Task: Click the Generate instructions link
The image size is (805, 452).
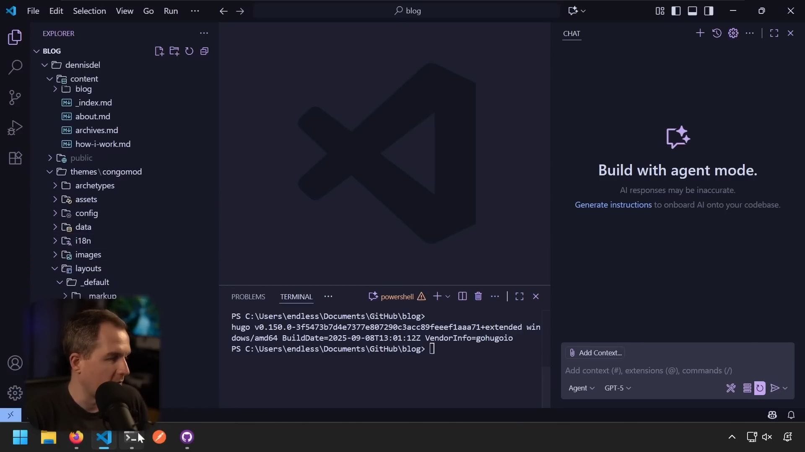Action: click(613, 205)
